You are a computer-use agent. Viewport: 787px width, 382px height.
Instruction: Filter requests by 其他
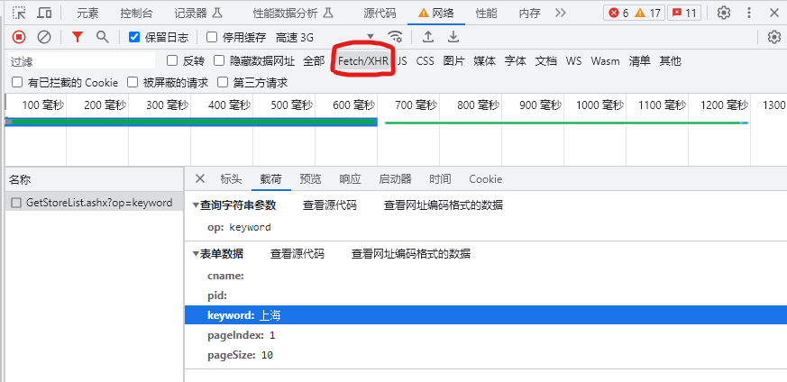coord(670,61)
